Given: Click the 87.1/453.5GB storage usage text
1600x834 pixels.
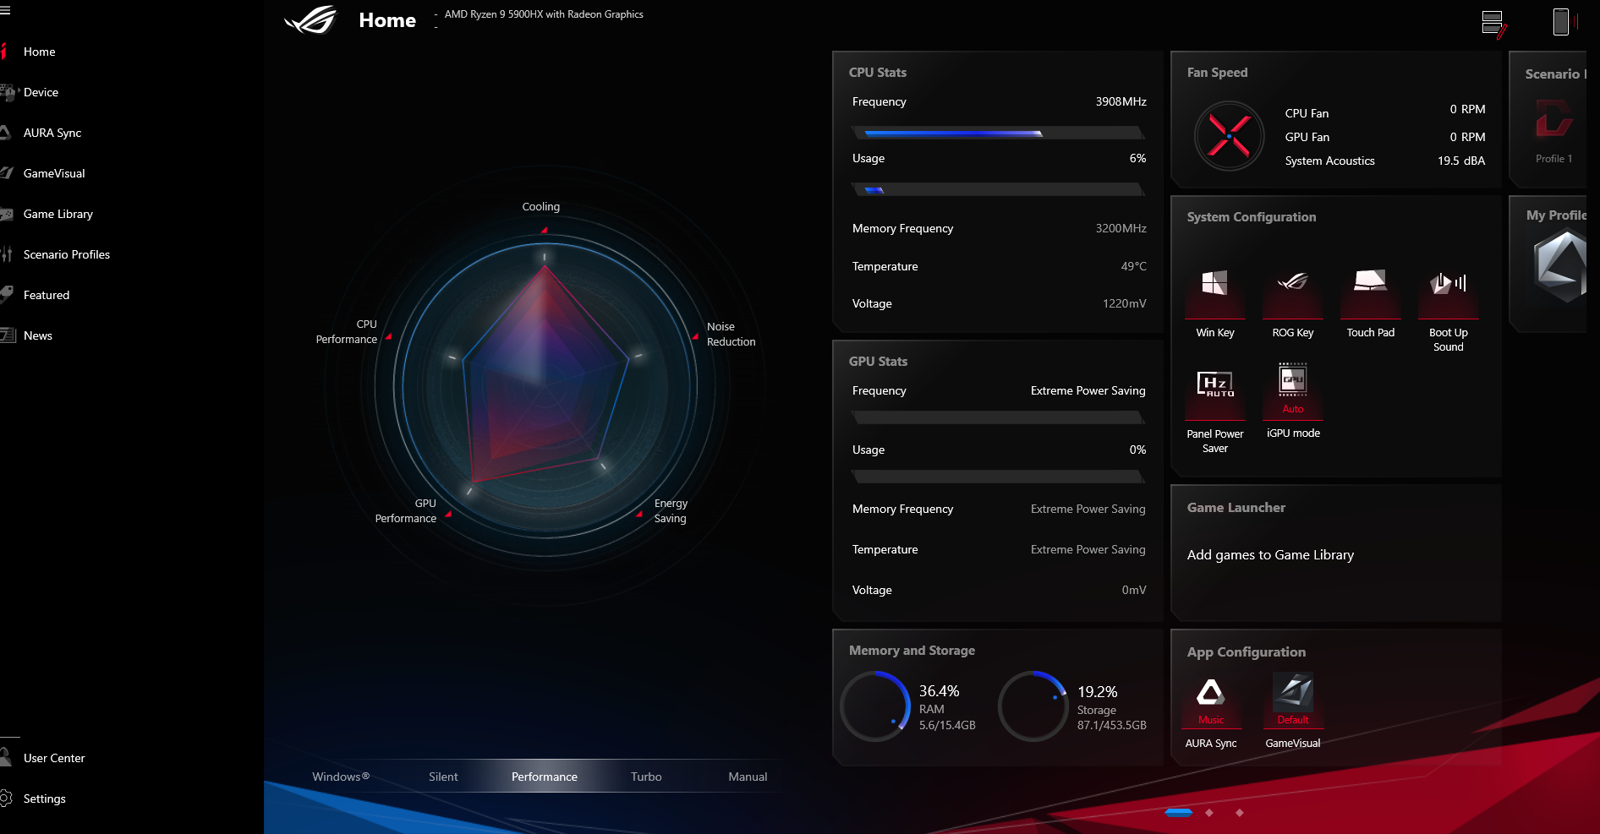Looking at the screenshot, I should [x=1112, y=725].
